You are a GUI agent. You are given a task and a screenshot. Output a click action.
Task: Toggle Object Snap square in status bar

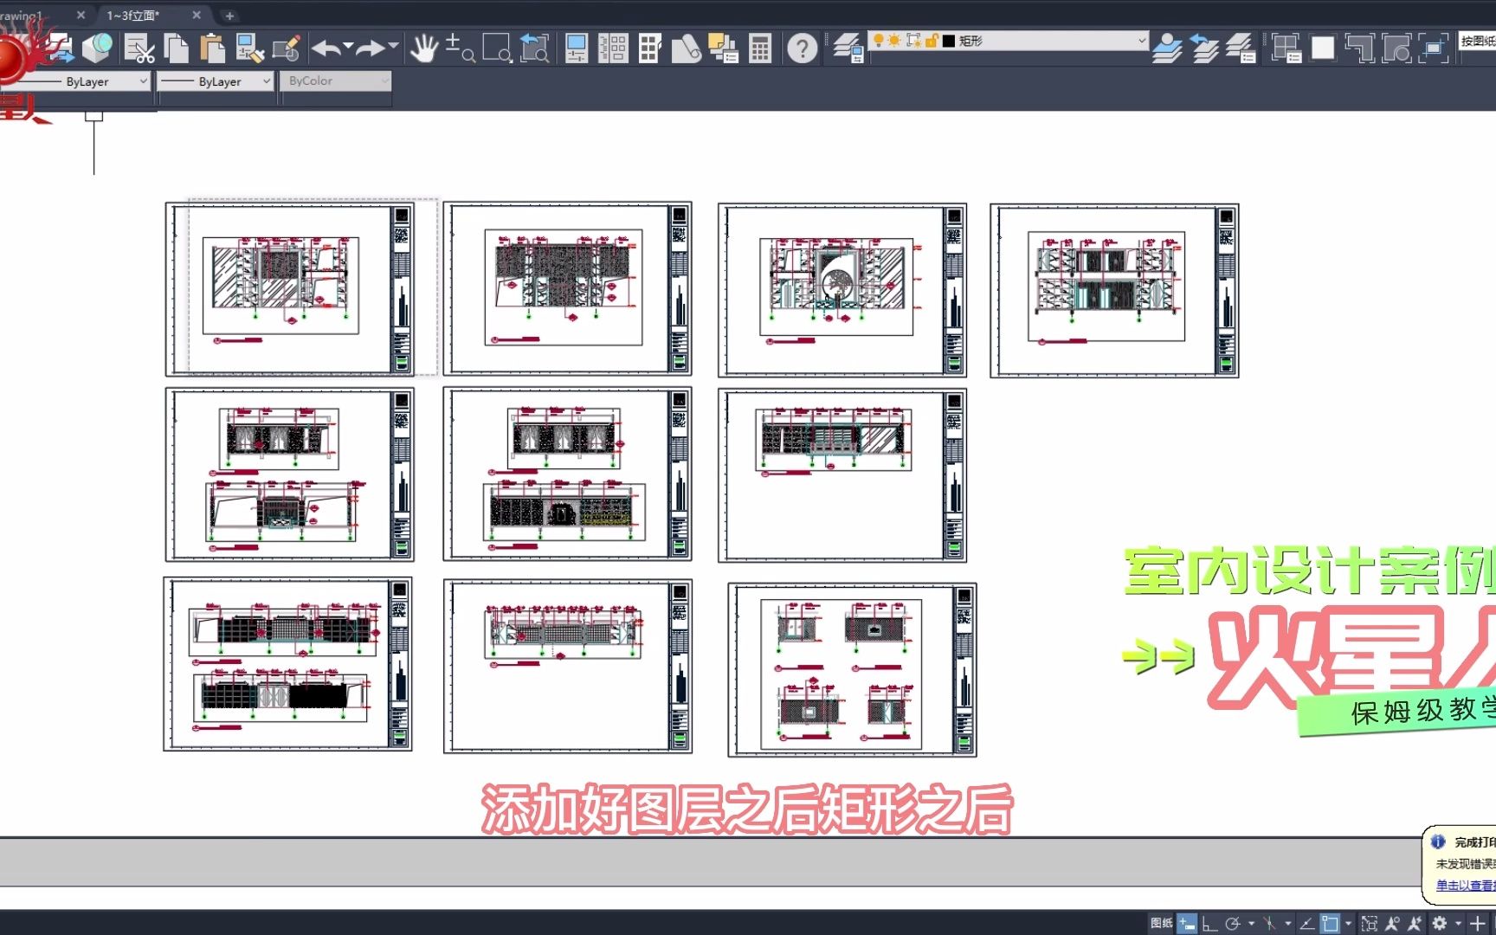[x=1330, y=923]
